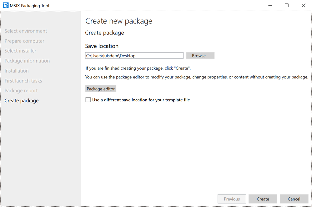Close the MSIX Packaging Tool window
312x207 pixels.
click(x=303, y=5)
